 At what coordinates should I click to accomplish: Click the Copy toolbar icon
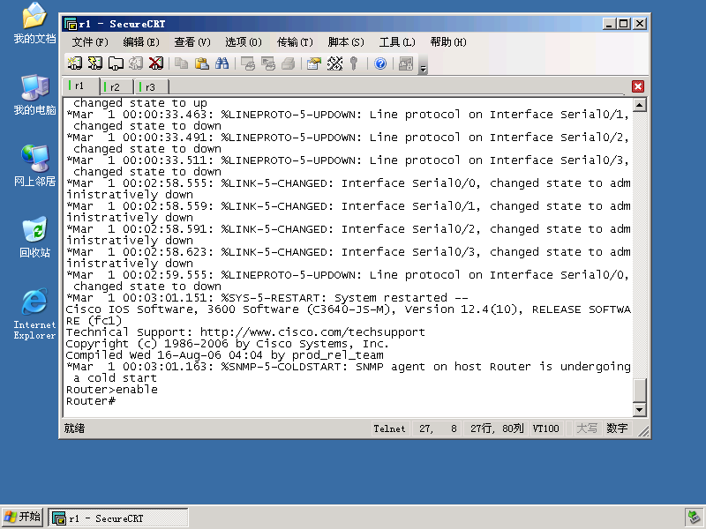(x=181, y=63)
